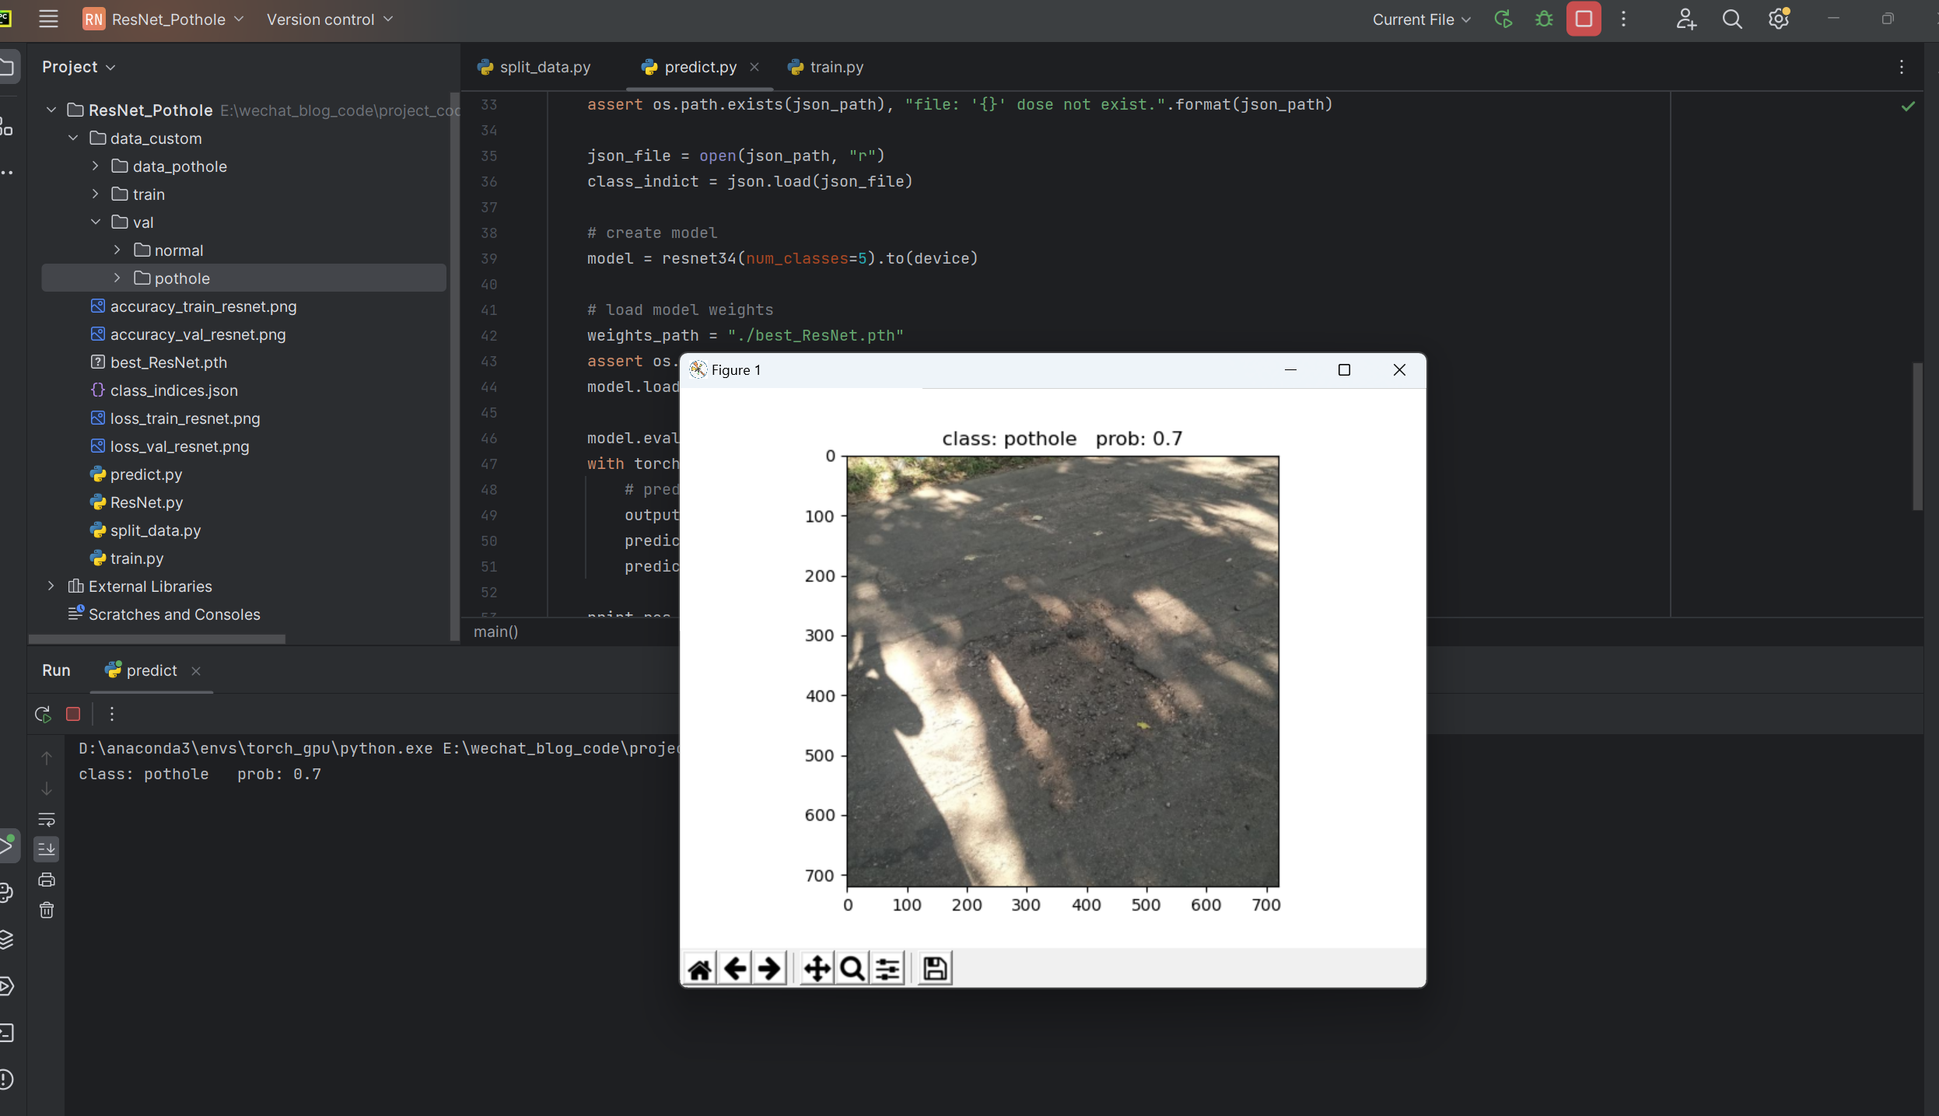Select the matplotlib Pan axes tool

pyautogui.click(x=817, y=969)
